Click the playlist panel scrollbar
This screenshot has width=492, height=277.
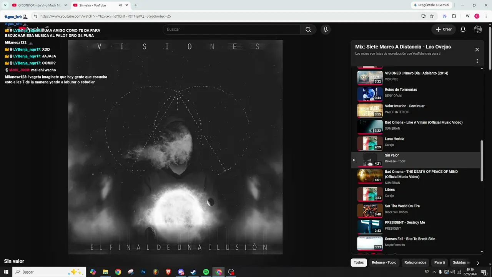pyautogui.click(x=482, y=161)
